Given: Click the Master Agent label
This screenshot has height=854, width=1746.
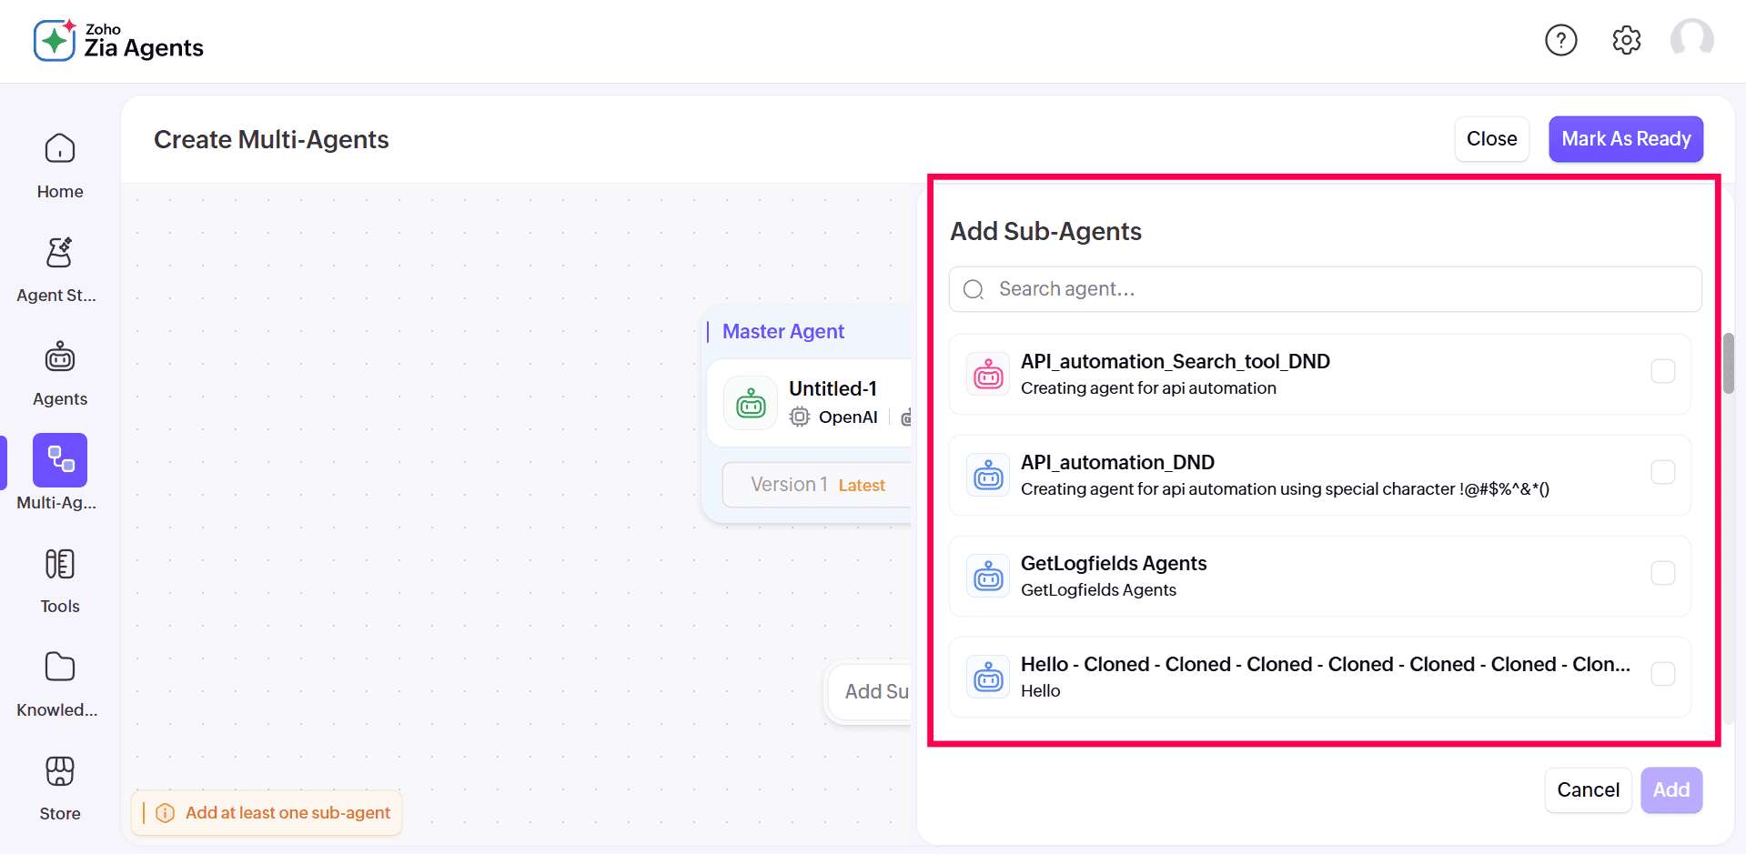Looking at the screenshot, I should [x=783, y=331].
